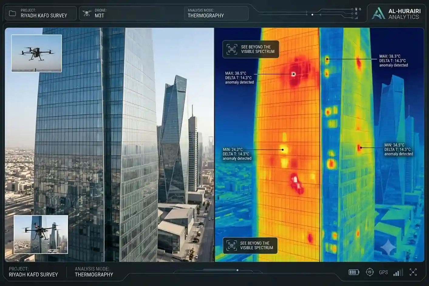
Task: Click the 'MIN: 34.5°C' annotation text
Action: tap(394, 145)
